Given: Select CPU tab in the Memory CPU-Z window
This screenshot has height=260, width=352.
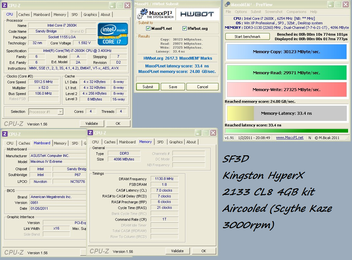Looking at the screenshot, I should (95, 142).
